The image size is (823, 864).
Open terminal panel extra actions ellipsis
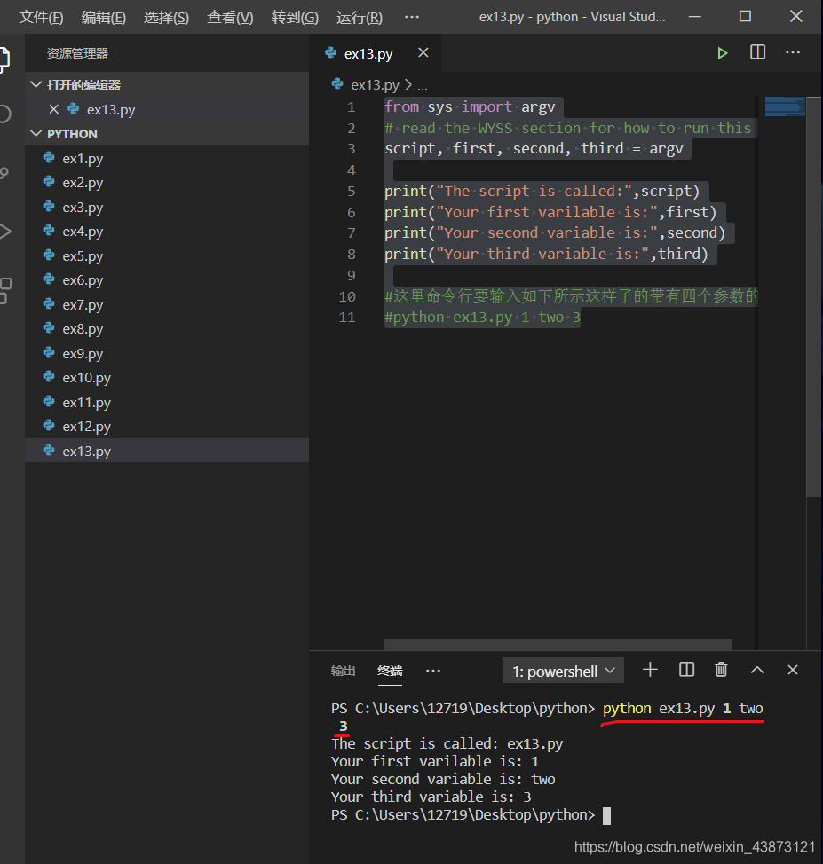point(432,671)
